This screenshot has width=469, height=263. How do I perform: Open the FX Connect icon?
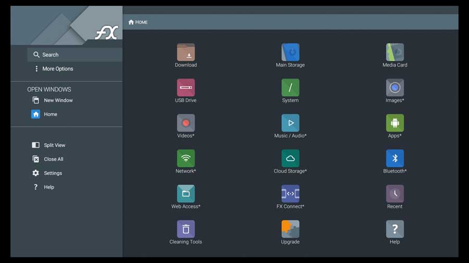[x=290, y=194]
